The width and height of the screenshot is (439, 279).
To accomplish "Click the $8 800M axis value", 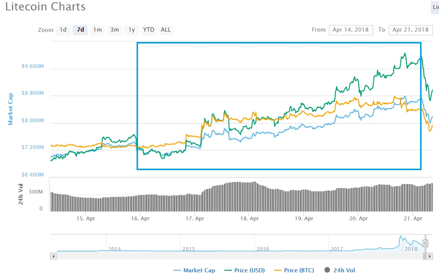I will (33, 93).
